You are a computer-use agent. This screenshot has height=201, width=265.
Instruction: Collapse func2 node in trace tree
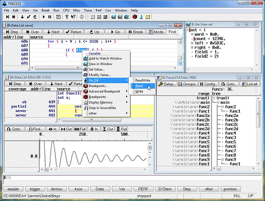(x=223, y=107)
